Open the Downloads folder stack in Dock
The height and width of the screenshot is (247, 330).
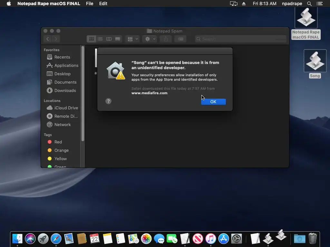click(x=299, y=239)
